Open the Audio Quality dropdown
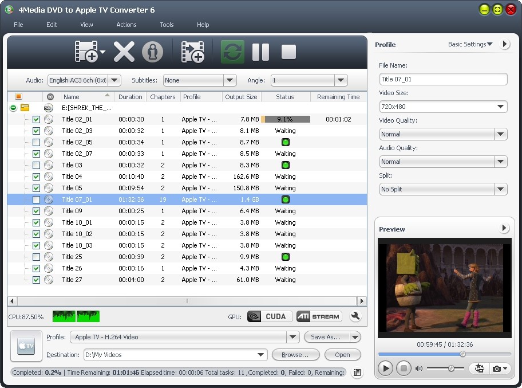 (x=500, y=162)
